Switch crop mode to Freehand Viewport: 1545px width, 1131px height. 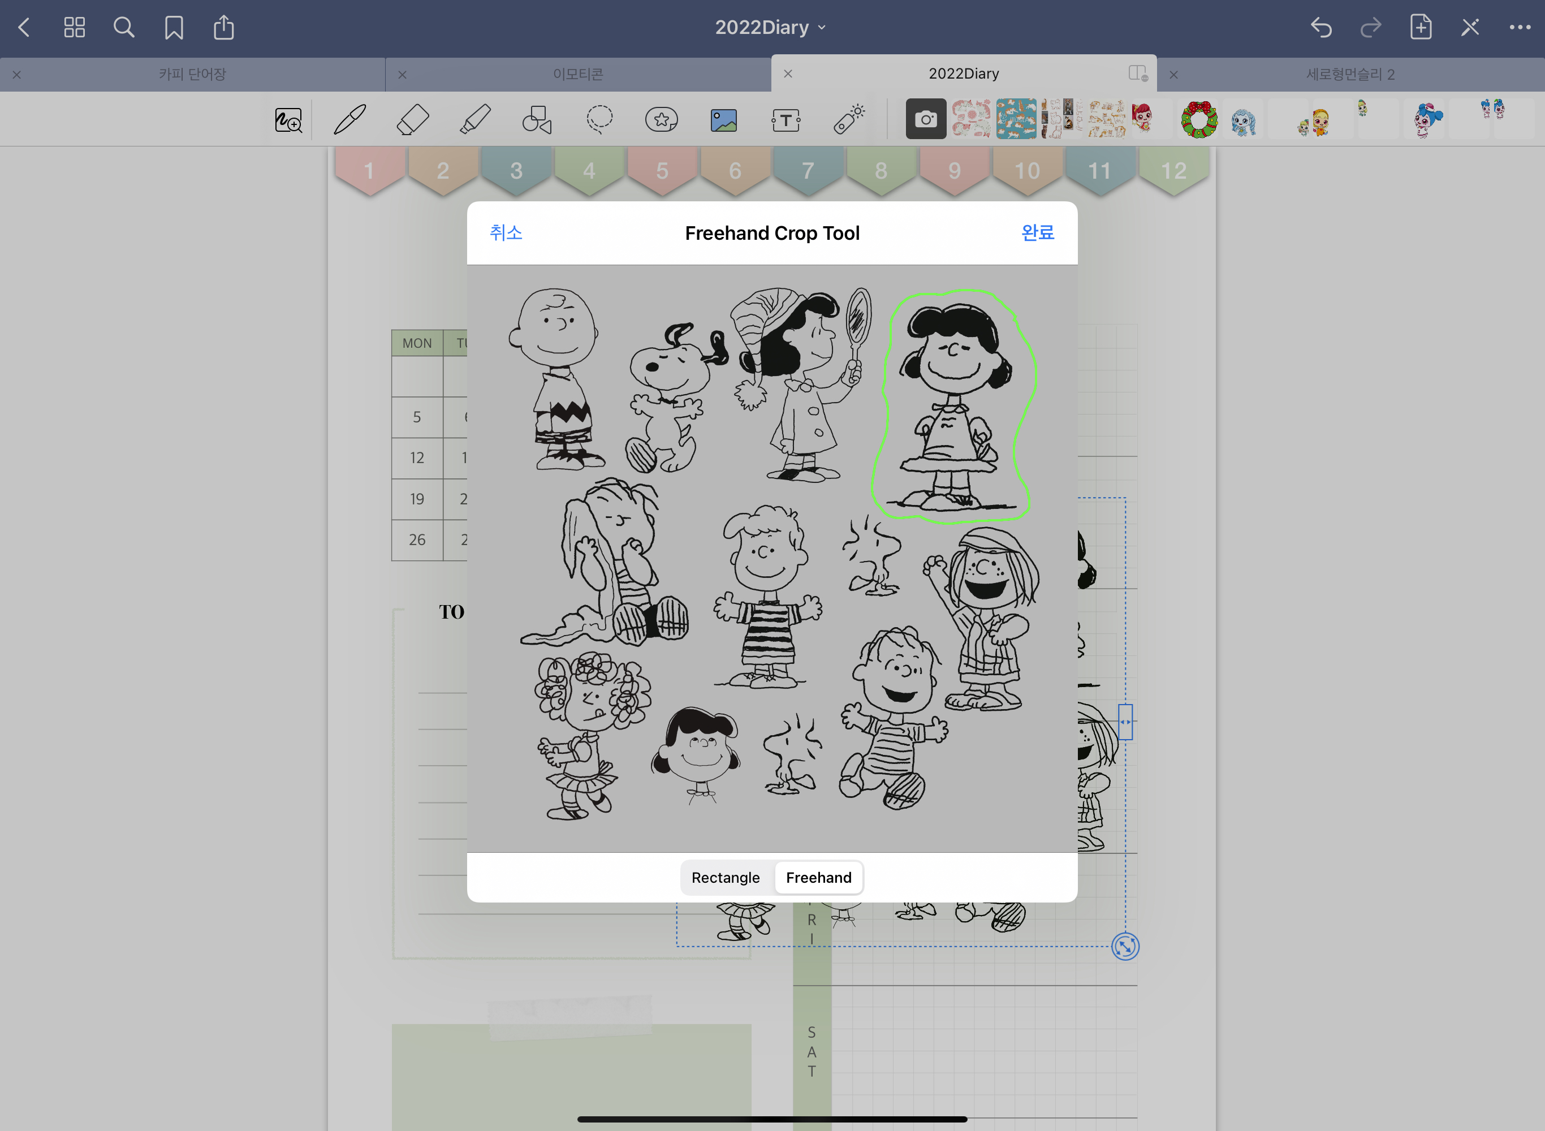click(819, 878)
